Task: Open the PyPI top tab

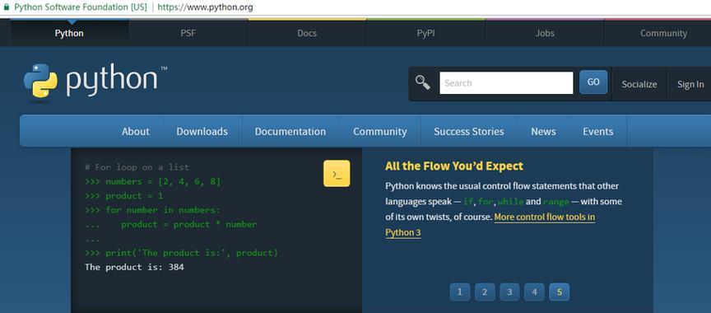Action: (425, 33)
